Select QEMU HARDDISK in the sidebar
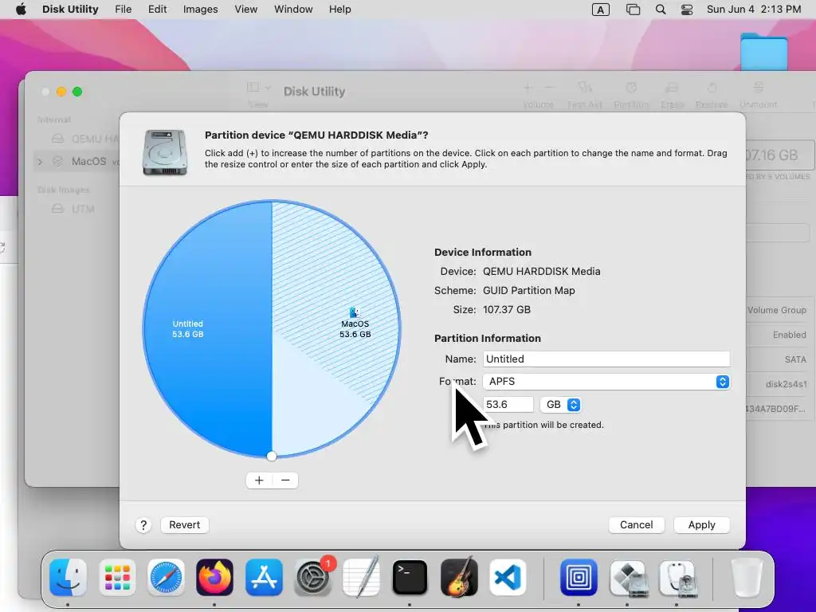Image resolution: width=816 pixels, height=612 pixels. pos(85,139)
